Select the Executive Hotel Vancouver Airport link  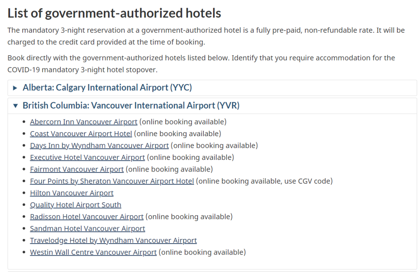[x=87, y=157]
